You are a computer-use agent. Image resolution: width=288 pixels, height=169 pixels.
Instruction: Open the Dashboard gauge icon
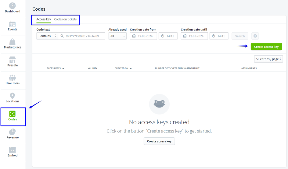[x=13, y=6]
